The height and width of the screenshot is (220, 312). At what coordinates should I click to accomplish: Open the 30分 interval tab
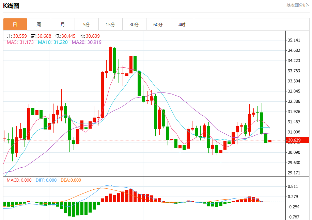(x=134, y=24)
